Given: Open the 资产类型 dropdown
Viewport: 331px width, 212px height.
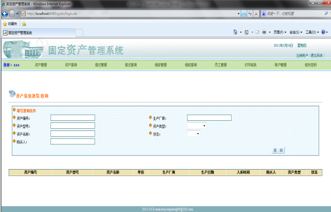Looking at the screenshot, I should [197, 126].
